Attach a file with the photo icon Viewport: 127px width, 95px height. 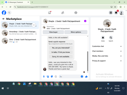[48, 77]
